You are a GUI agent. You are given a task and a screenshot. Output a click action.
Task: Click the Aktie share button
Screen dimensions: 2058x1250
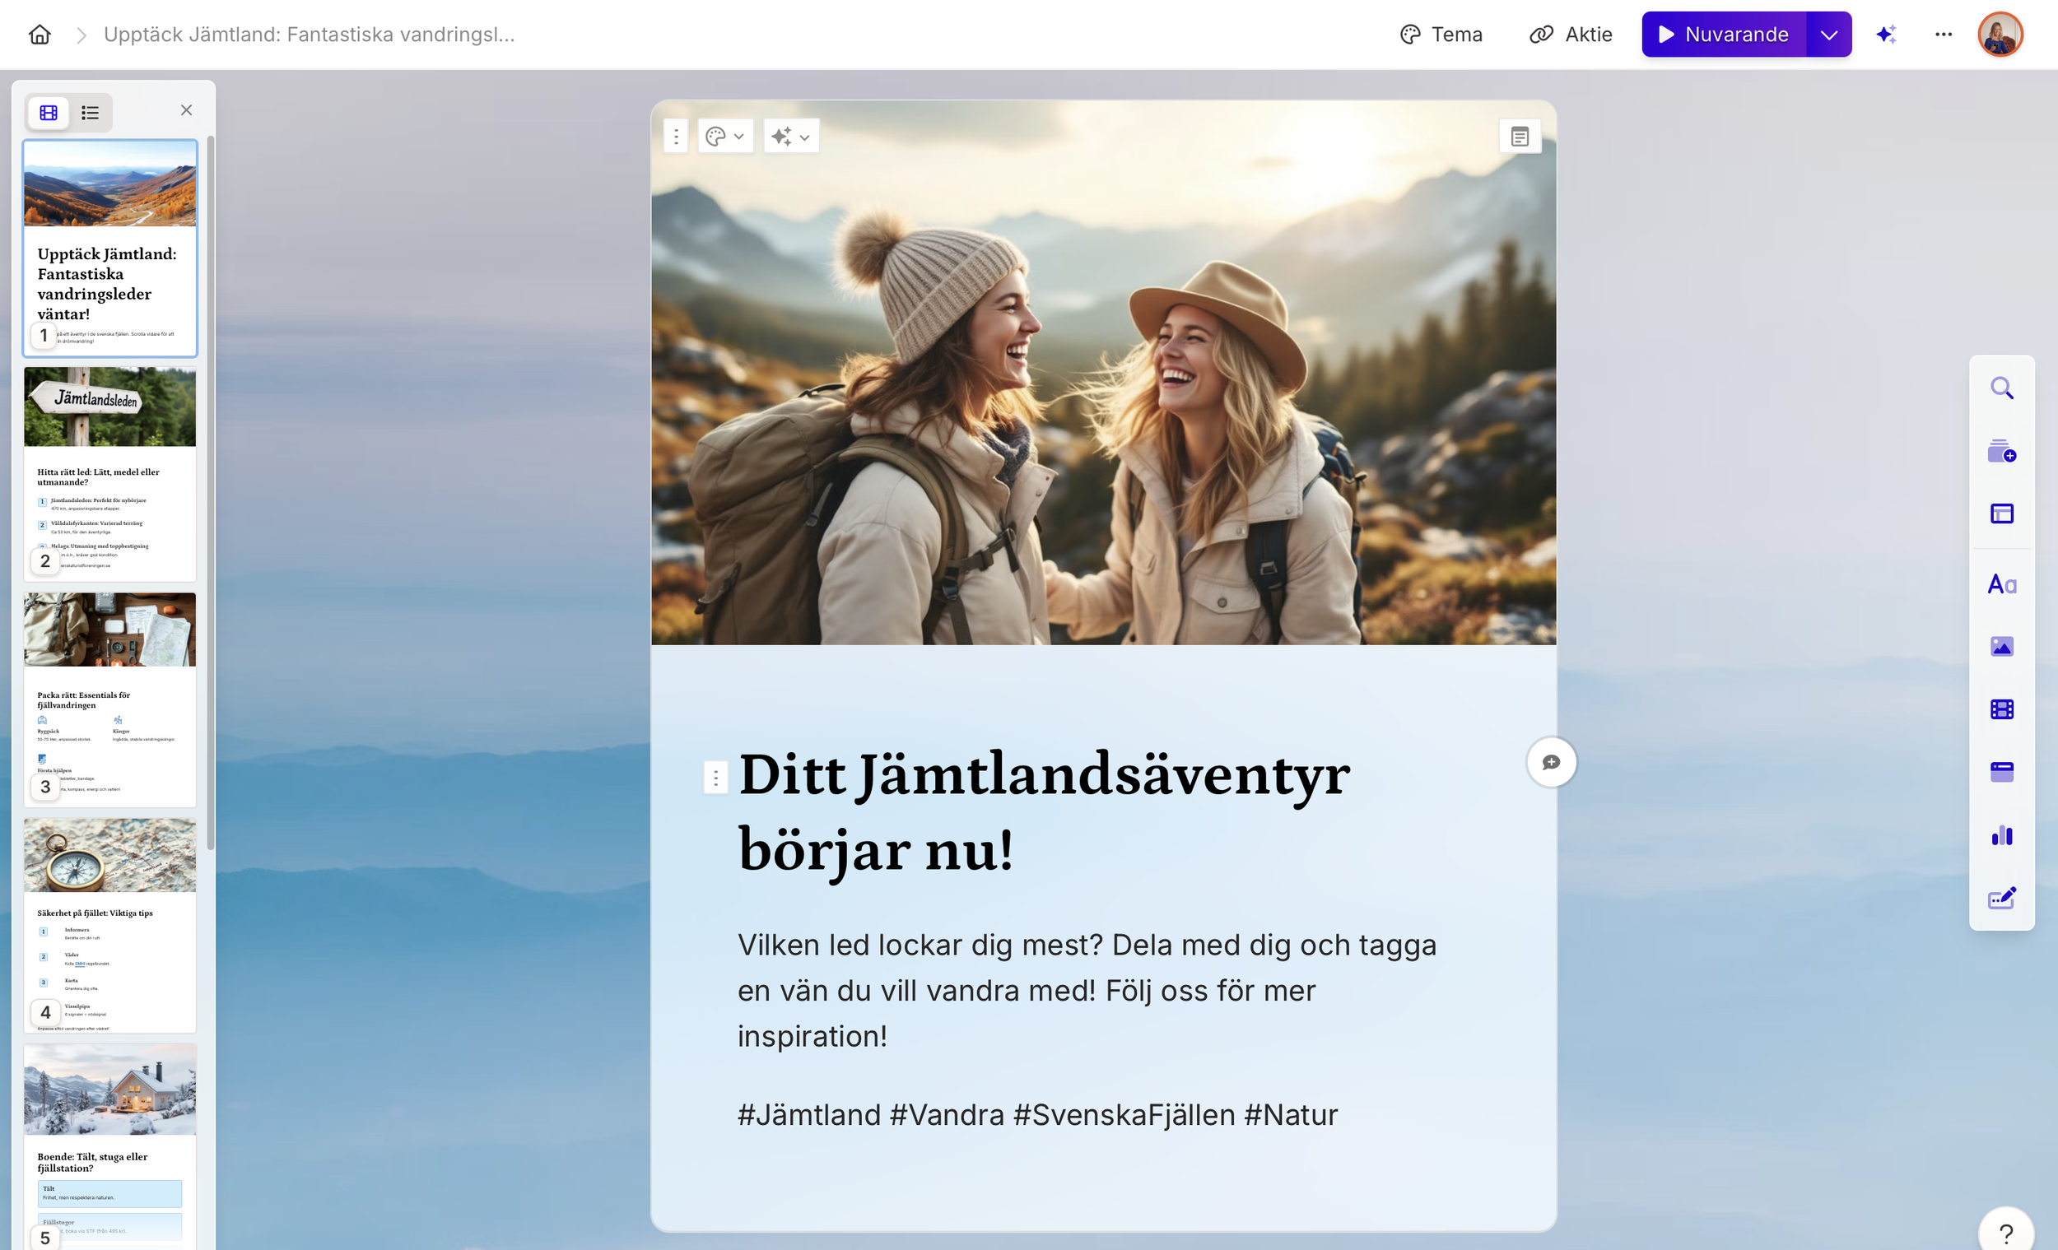1570,35
